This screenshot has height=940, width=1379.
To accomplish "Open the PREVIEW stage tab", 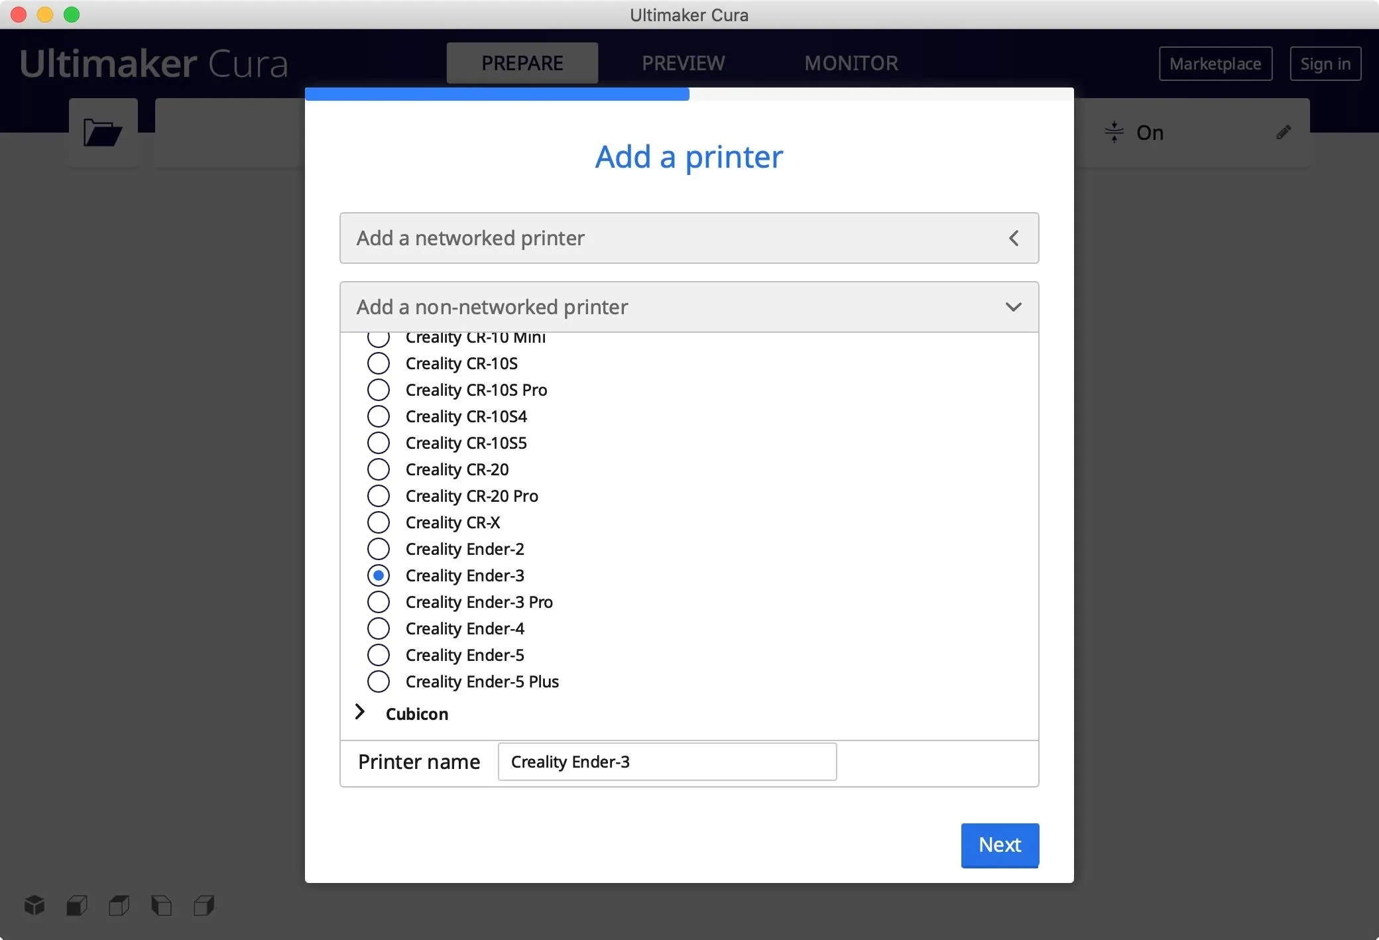I will coord(684,63).
